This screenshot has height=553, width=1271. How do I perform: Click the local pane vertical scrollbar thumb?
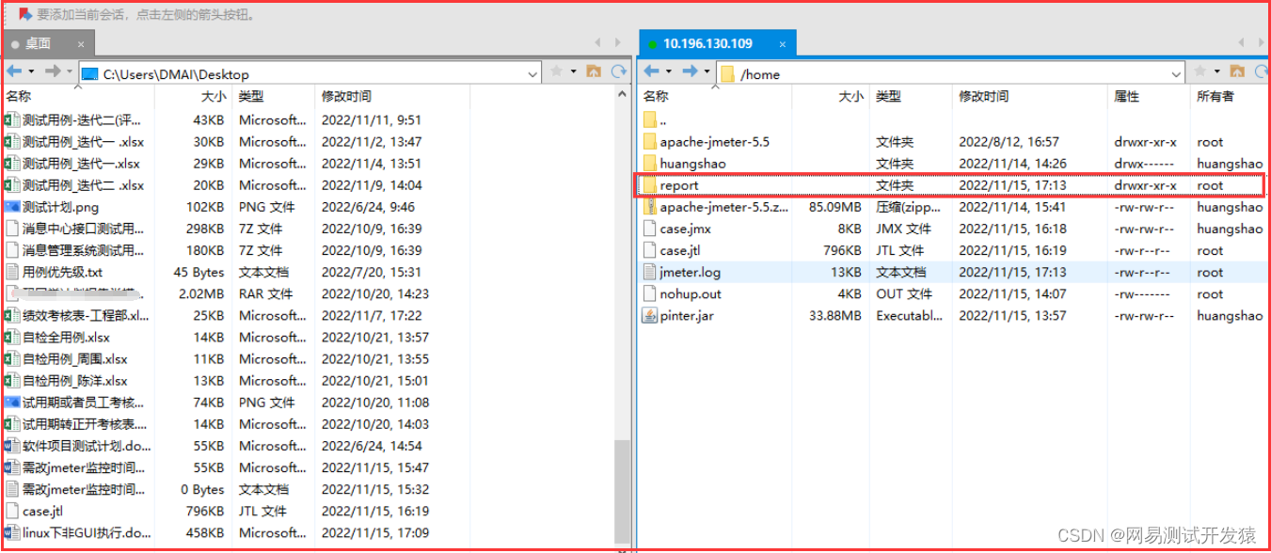click(623, 492)
